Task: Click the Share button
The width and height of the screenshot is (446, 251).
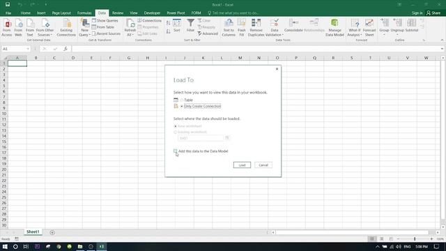Action: (x=433, y=13)
